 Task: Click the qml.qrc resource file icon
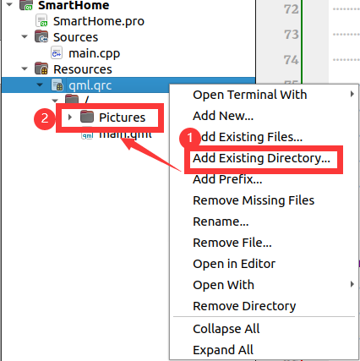click(57, 85)
